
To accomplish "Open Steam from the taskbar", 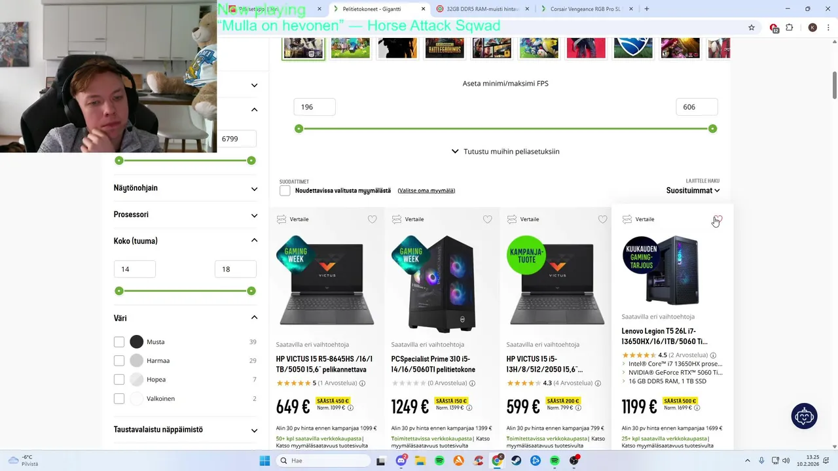I will (516, 461).
